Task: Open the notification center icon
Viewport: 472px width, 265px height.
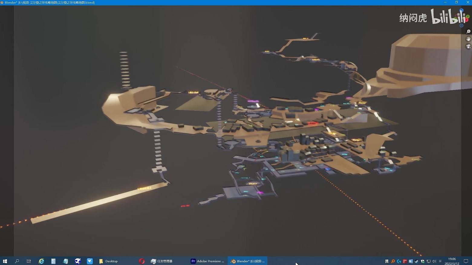Action: [x=466, y=261]
